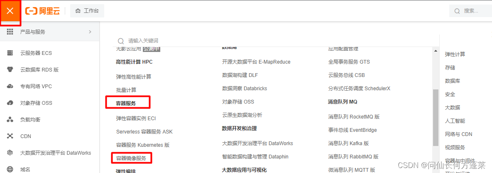The image size is (492, 173).
Task: Jump to 存储 category
Action: 450,68
